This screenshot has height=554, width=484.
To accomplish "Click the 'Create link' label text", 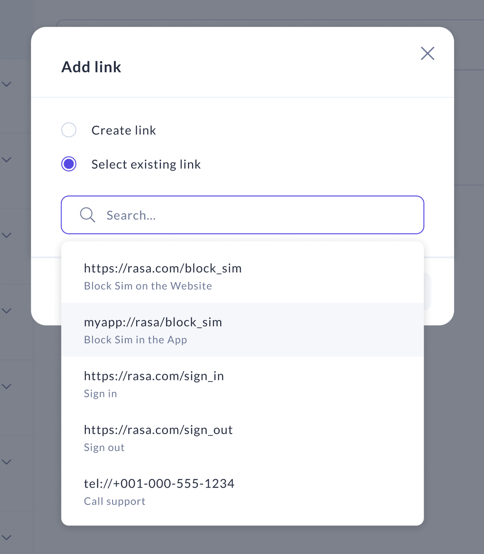I will 123,130.
